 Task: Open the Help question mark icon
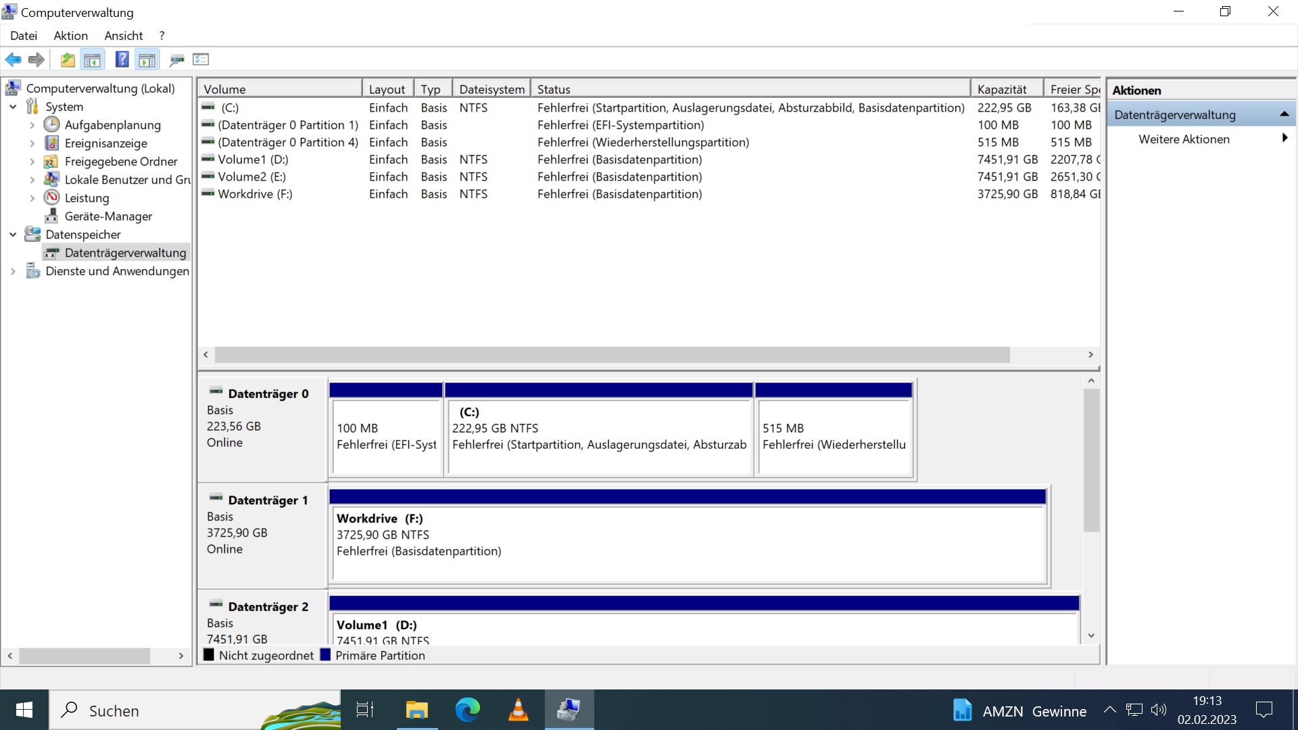pos(122,59)
